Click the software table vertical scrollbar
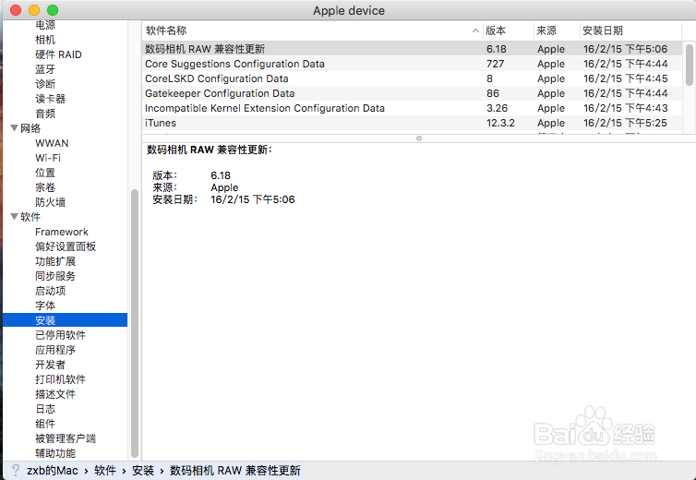Viewport: 696px width, 480px height. 689,65
